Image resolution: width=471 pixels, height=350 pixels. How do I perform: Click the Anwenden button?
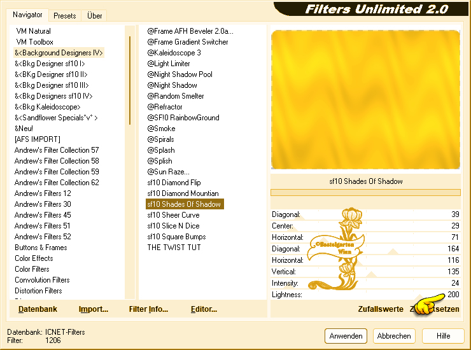[346, 335]
